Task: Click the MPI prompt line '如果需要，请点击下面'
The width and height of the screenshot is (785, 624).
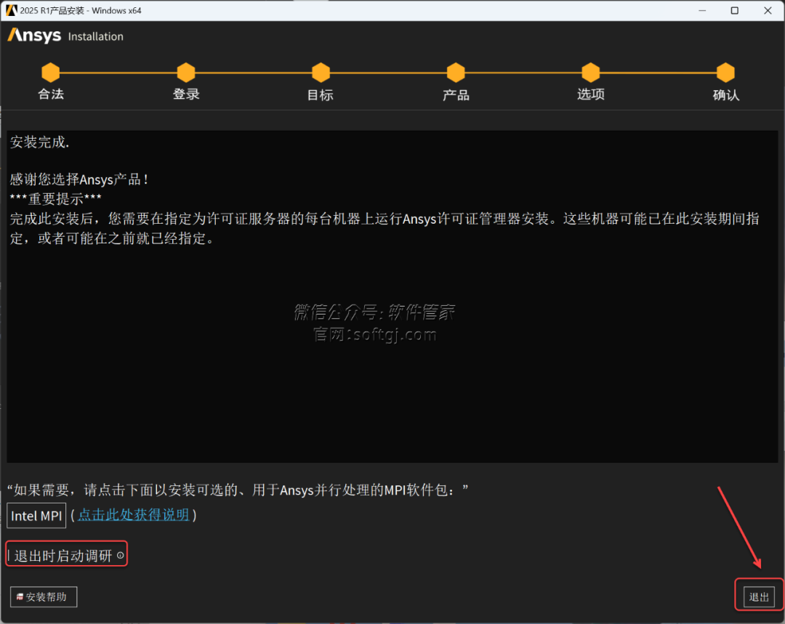Action: click(238, 490)
